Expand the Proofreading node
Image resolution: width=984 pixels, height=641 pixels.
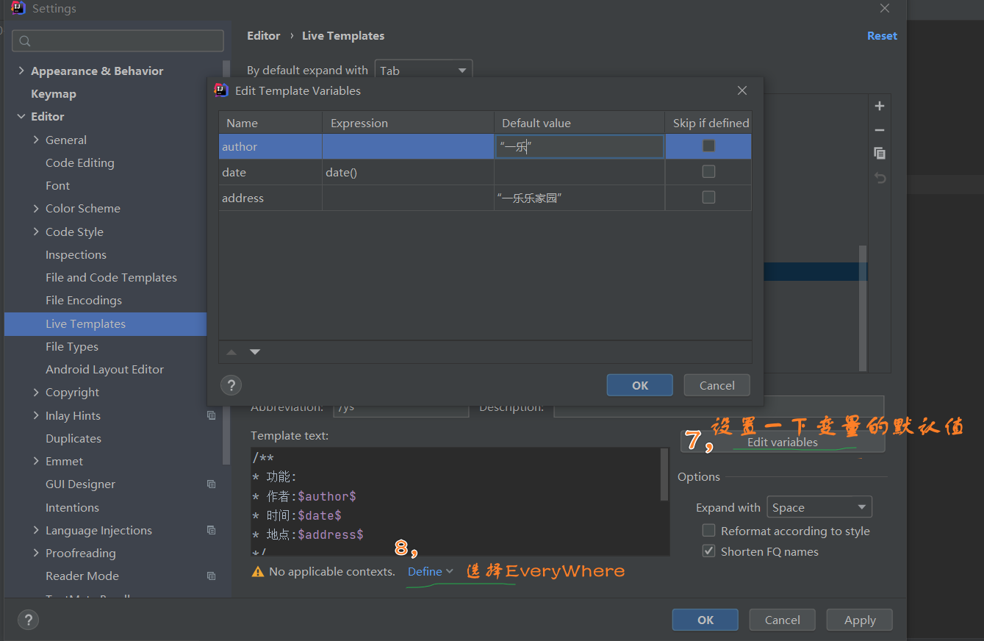36,553
